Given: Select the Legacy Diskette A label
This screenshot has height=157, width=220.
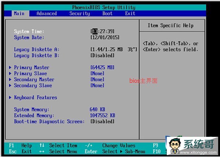Looking at the screenshot, I should (37, 50).
